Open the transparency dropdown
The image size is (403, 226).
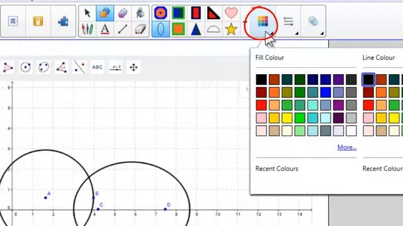[314, 21]
